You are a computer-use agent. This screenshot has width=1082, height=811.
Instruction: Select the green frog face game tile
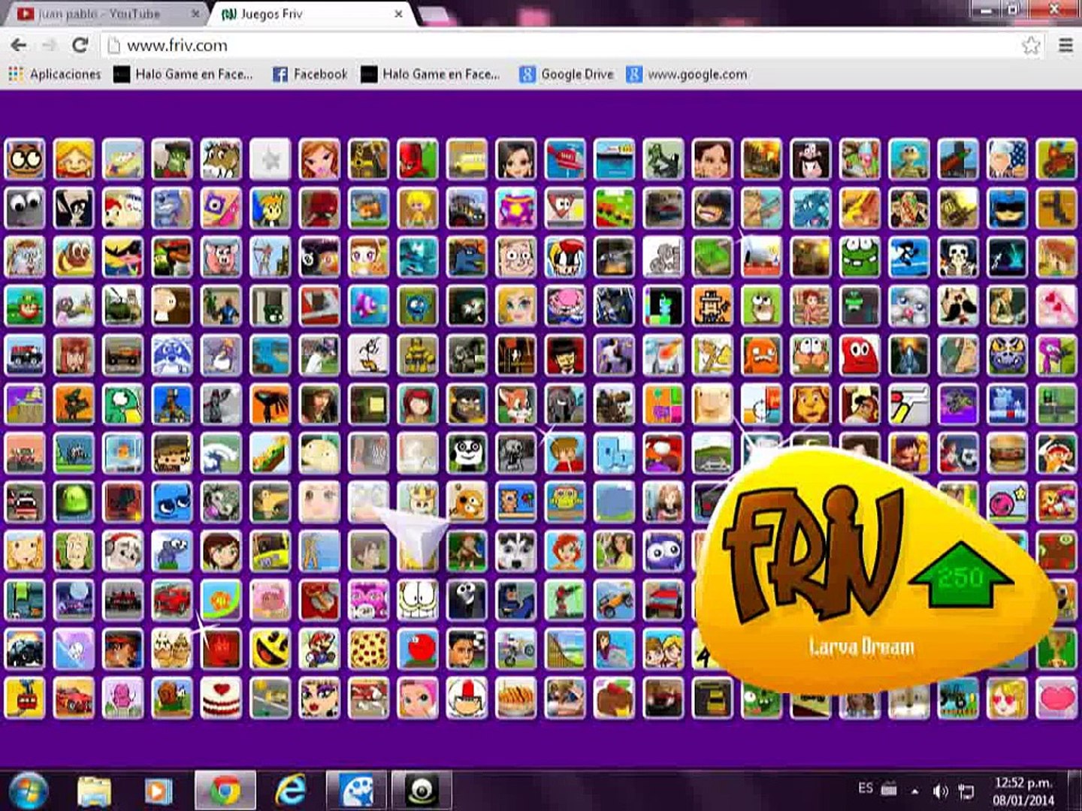(860, 257)
